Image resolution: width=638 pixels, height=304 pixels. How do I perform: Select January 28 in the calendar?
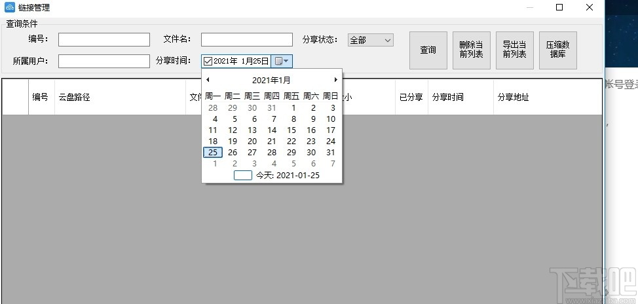[x=272, y=152]
